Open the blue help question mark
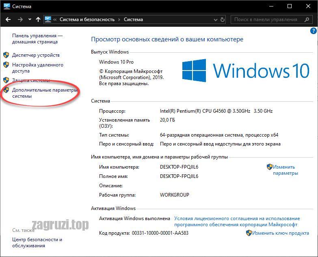 click(314, 31)
